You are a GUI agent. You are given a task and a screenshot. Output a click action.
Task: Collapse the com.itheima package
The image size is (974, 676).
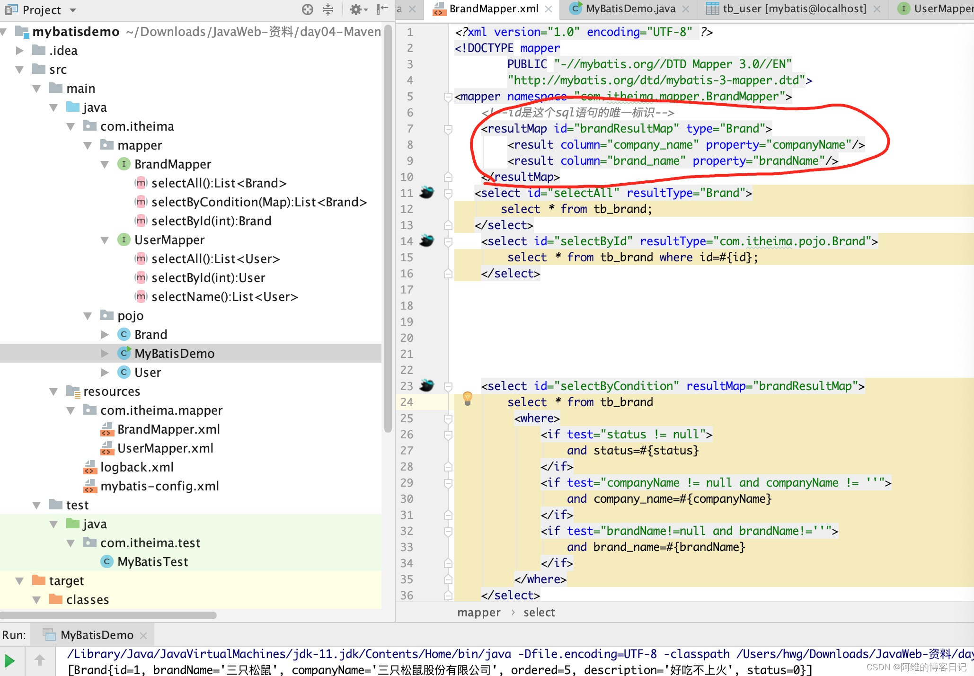coord(71,126)
